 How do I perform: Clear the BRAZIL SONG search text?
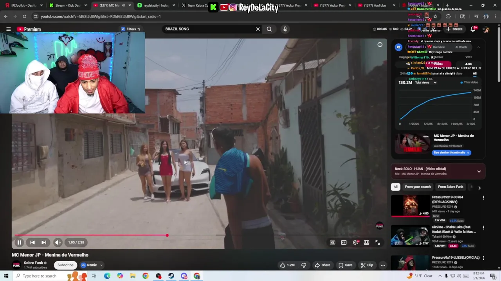pyautogui.click(x=258, y=29)
